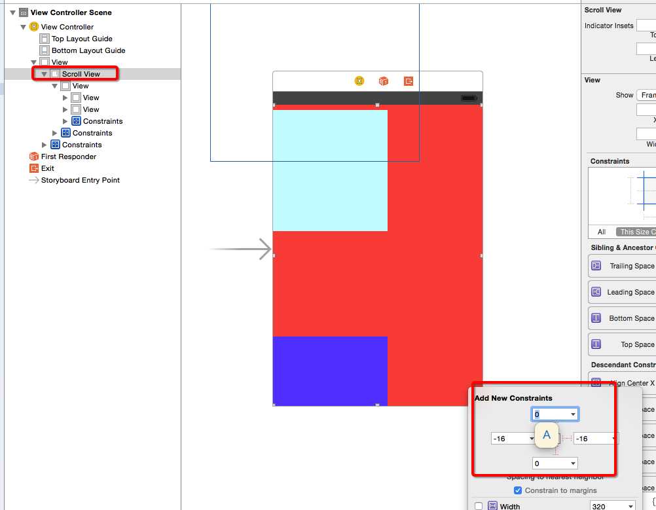The width and height of the screenshot is (656, 510).
Task: Click the Bottom Layout Guide icon
Action: click(x=45, y=50)
